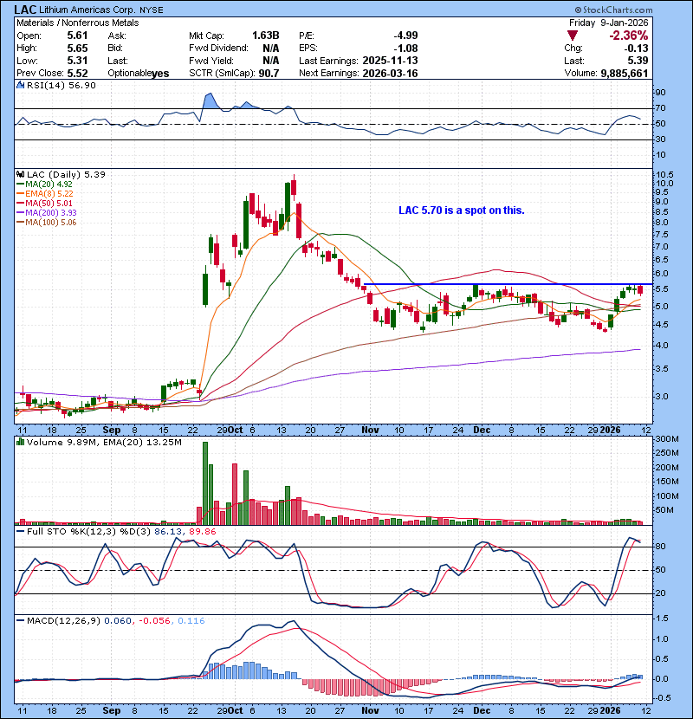The width and height of the screenshot is (693, 719).
Task: Click the candlestick icon beside LAC (Daily)
Action: pyautogui.click(x=20, y=174)
